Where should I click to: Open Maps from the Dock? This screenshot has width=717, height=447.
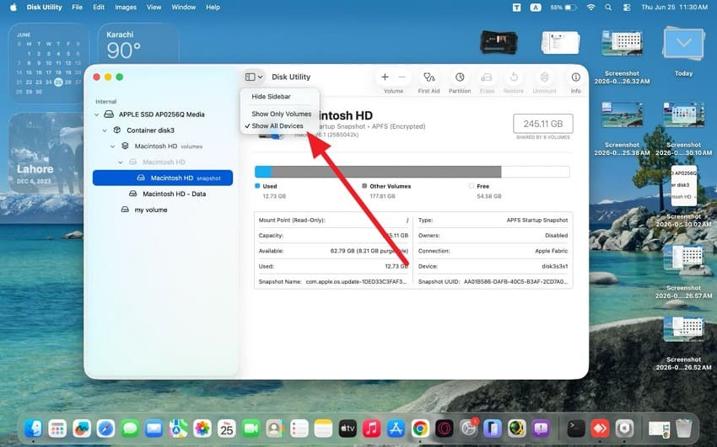click(178, 428)
